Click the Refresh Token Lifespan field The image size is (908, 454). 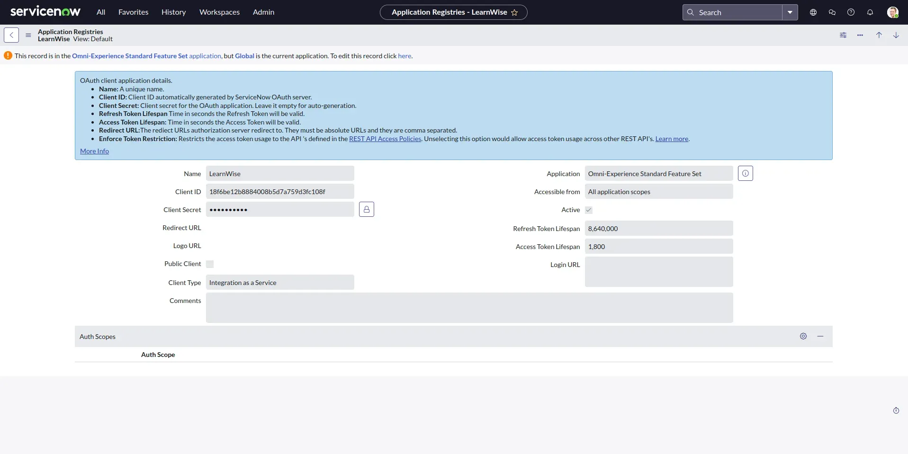coord(659,228)
